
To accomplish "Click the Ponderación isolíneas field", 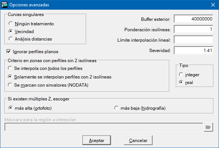I will click(x=193, y=29).
